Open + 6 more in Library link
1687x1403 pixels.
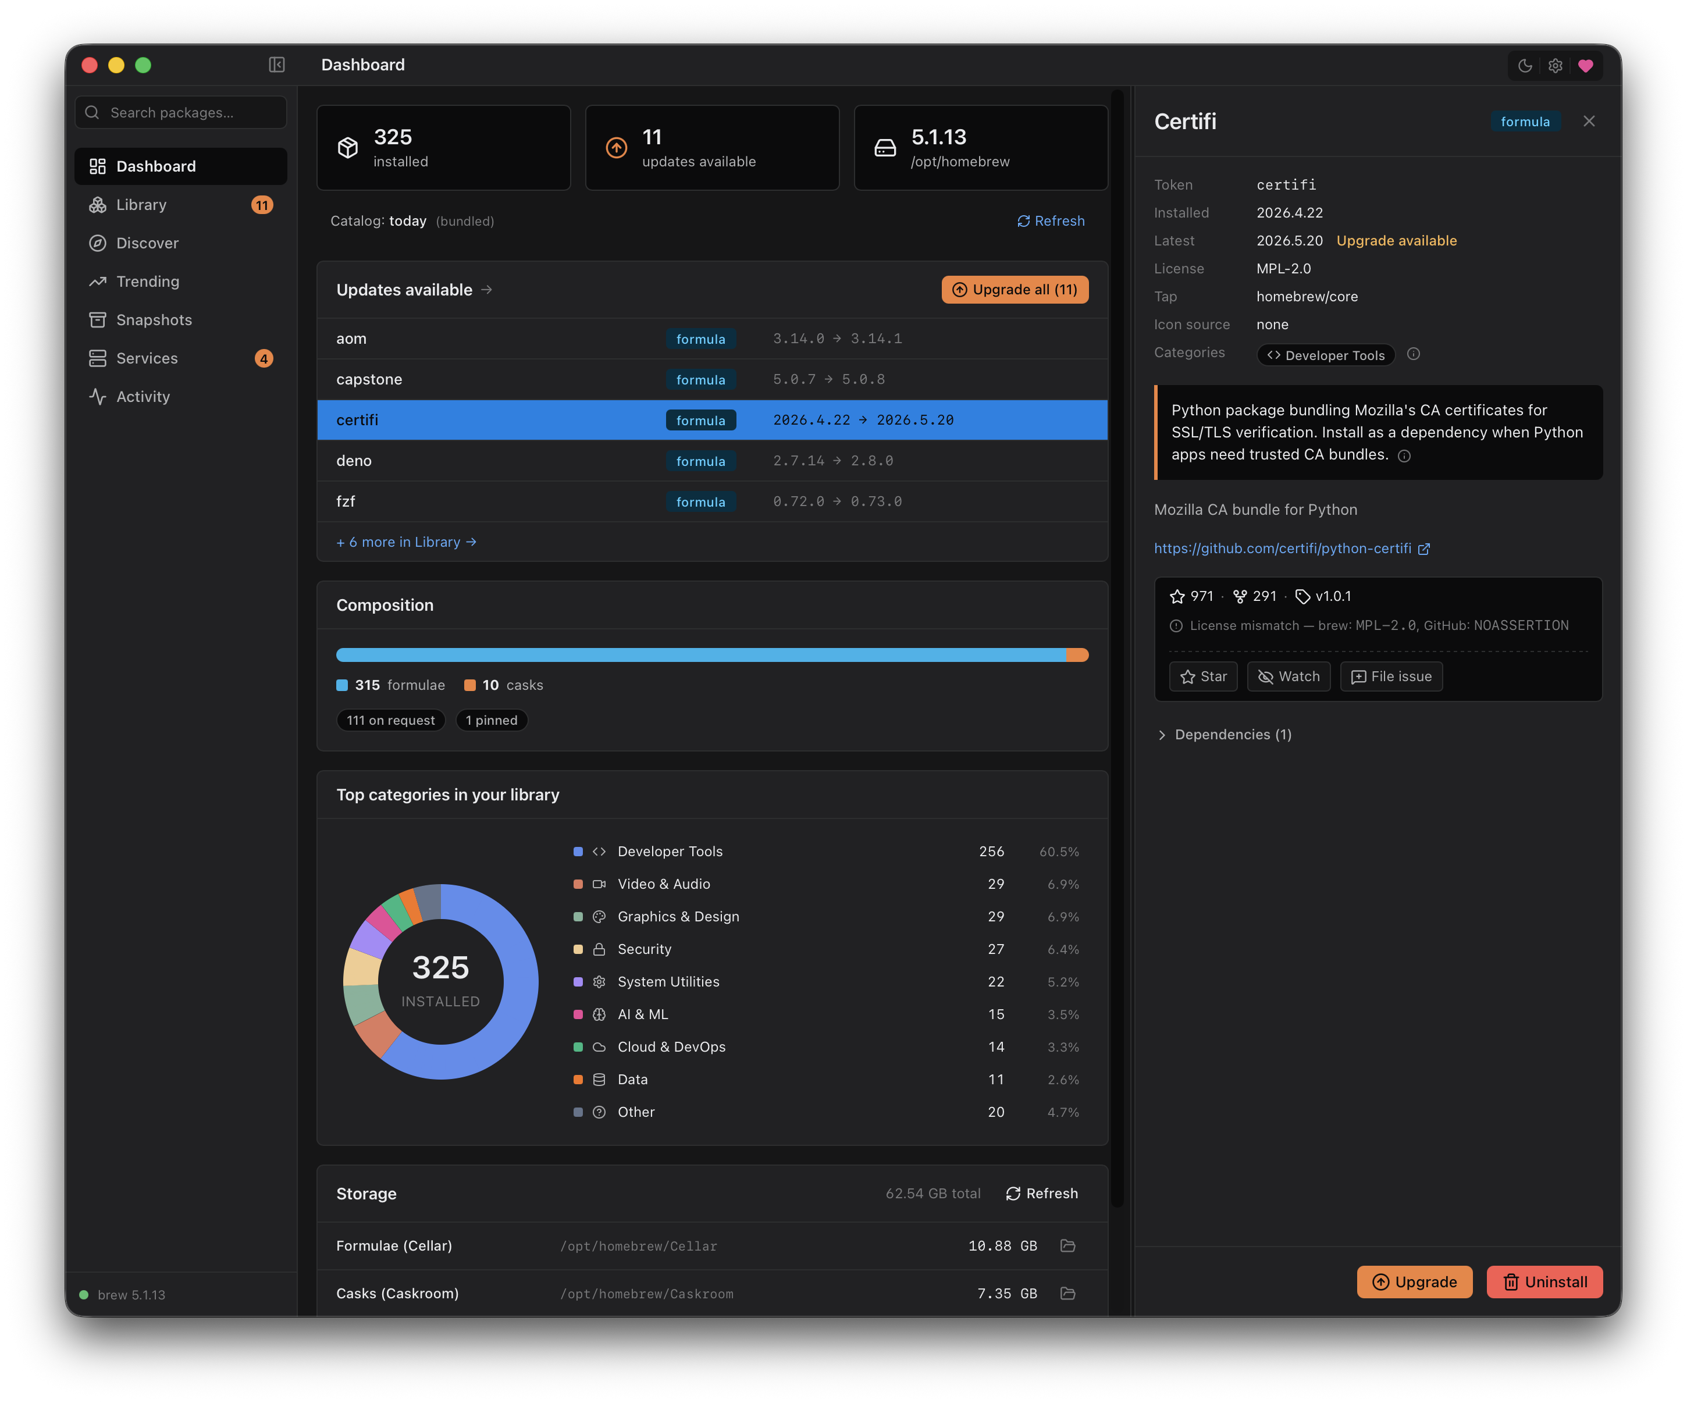coord(407,542)
